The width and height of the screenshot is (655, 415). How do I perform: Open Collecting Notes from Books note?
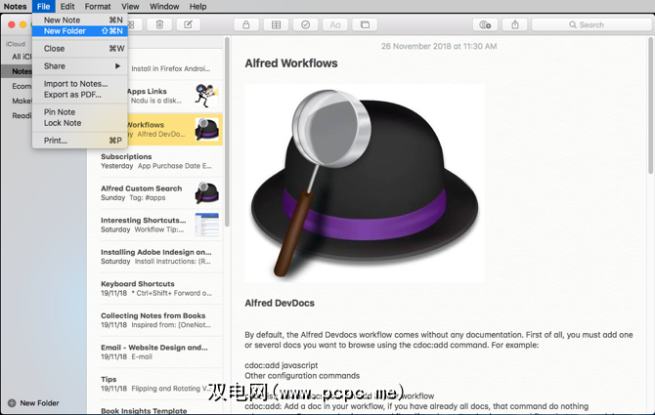[x=155, y=320]
